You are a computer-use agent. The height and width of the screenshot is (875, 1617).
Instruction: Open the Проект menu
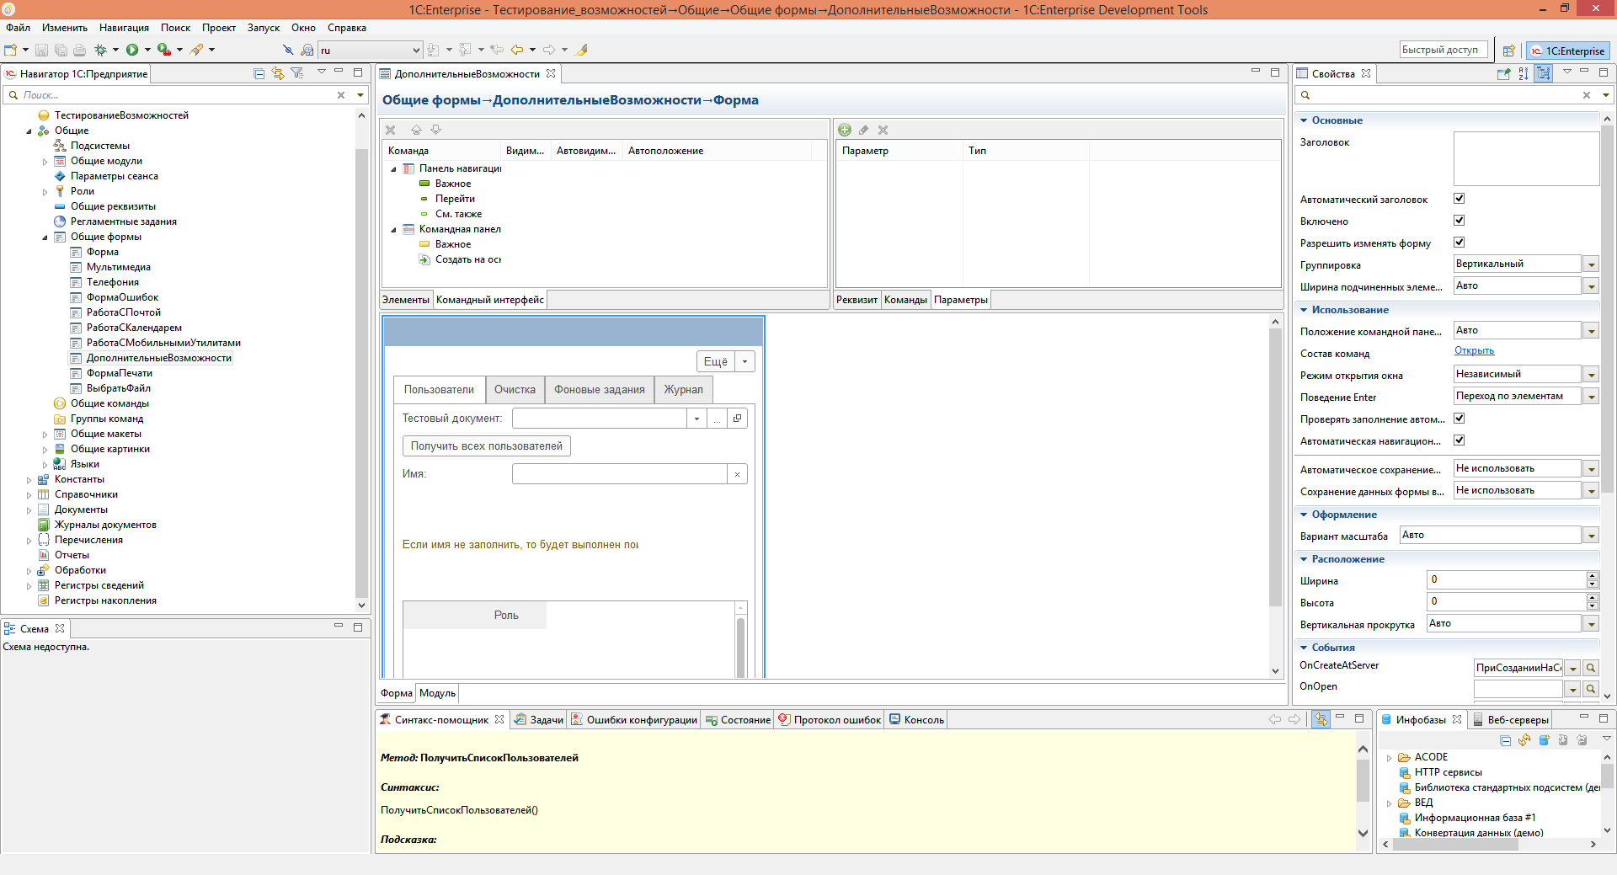(x=218, y=28)
